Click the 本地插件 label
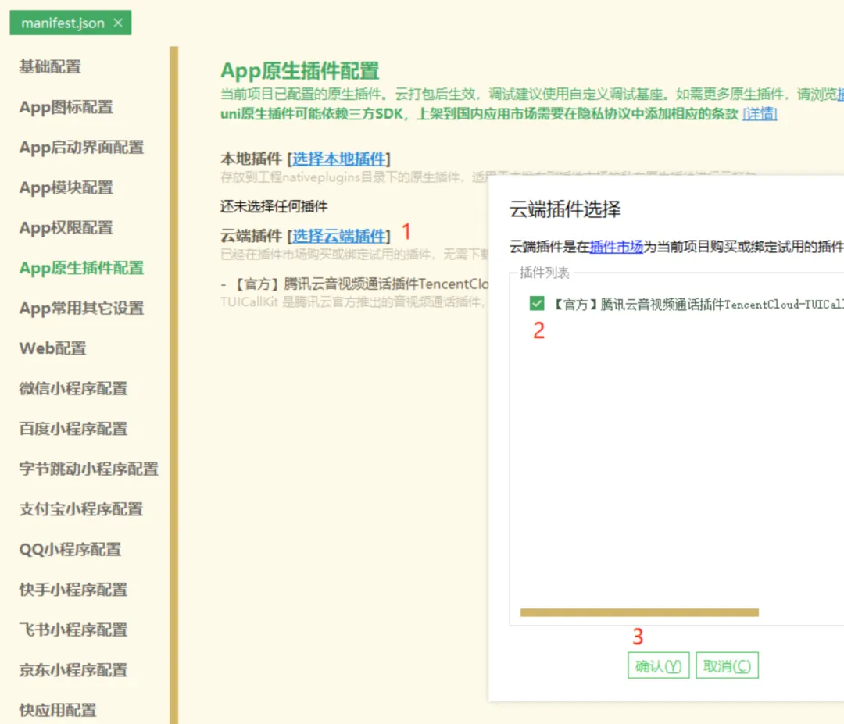Viewport: 844px width, 724px height. click(x=251, y=159)
